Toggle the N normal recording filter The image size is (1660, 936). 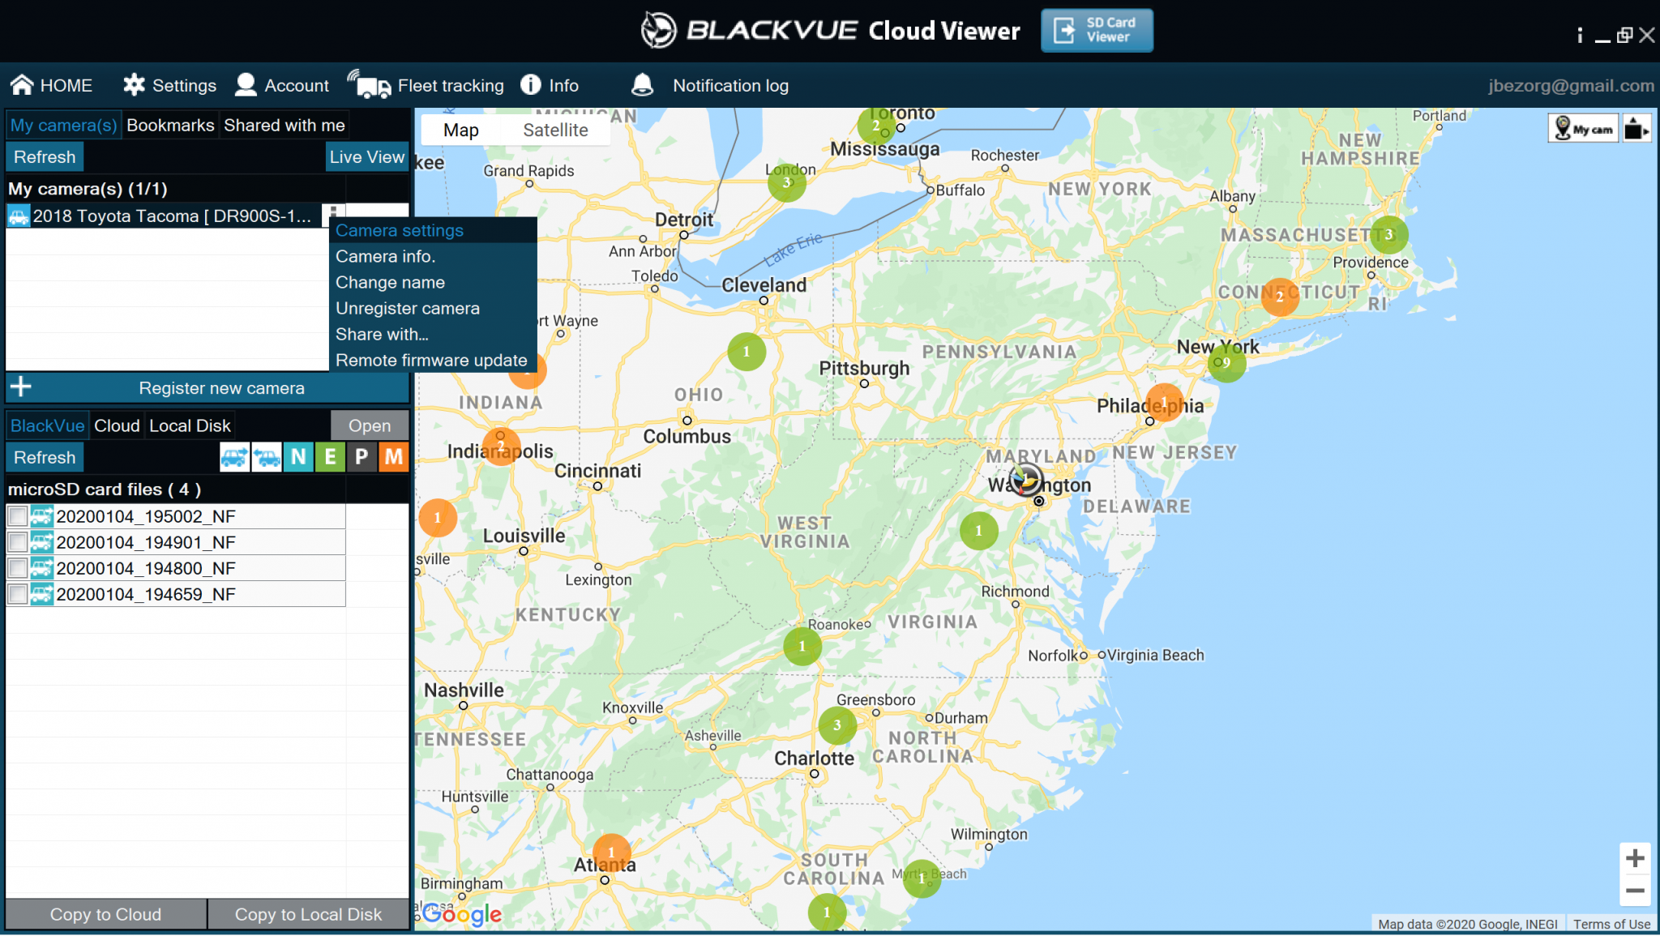click(298, 457)
